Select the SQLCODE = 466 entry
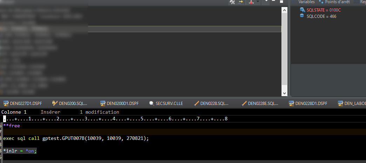The image size is (366, 163). [321, 16]
